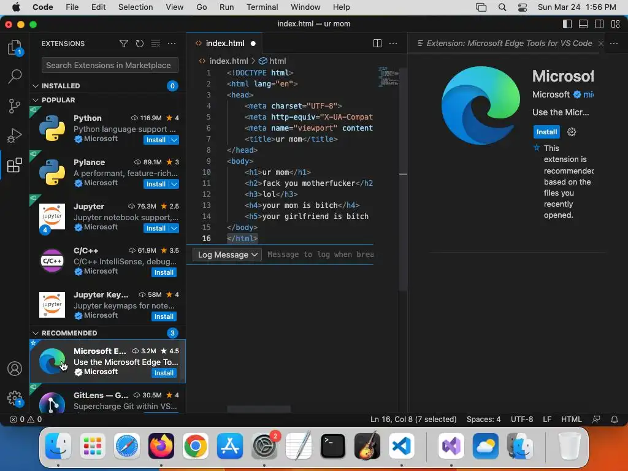Toggle bottom panel layout icon

[x=583, y=24]
